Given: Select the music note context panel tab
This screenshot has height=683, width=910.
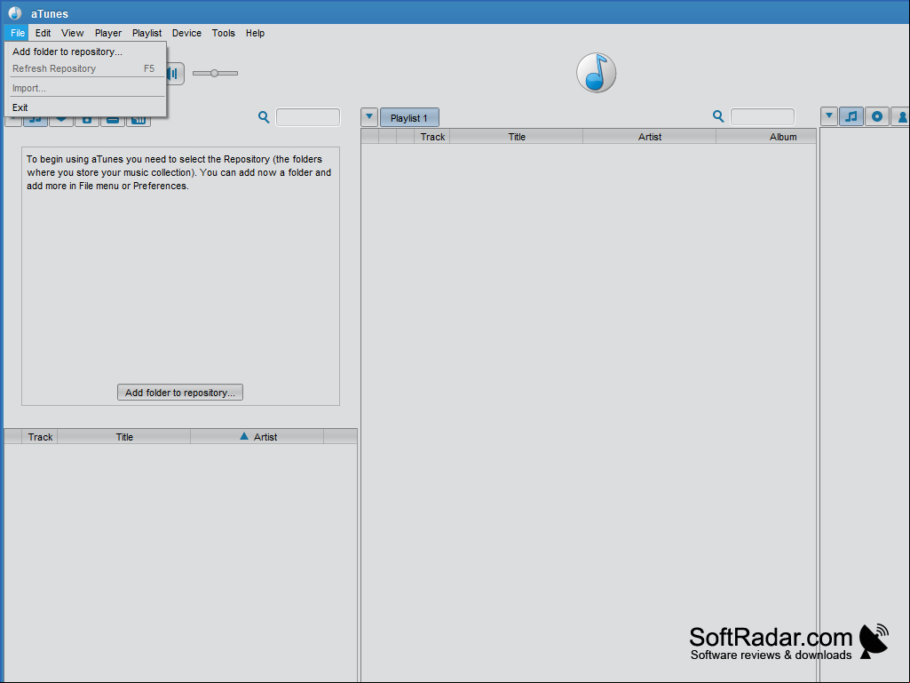Looking at the screenshot, I should (851, 116).
